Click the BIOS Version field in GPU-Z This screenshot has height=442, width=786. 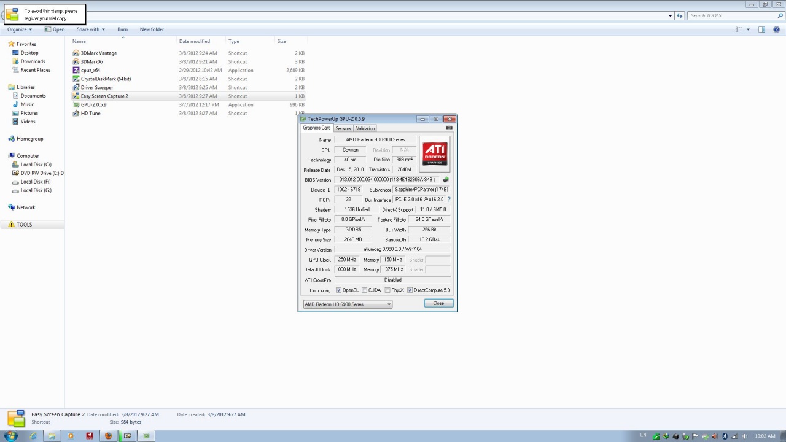(387, 180)
